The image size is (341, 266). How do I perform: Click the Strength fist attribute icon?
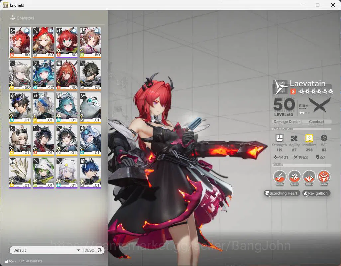click(280, 138)
